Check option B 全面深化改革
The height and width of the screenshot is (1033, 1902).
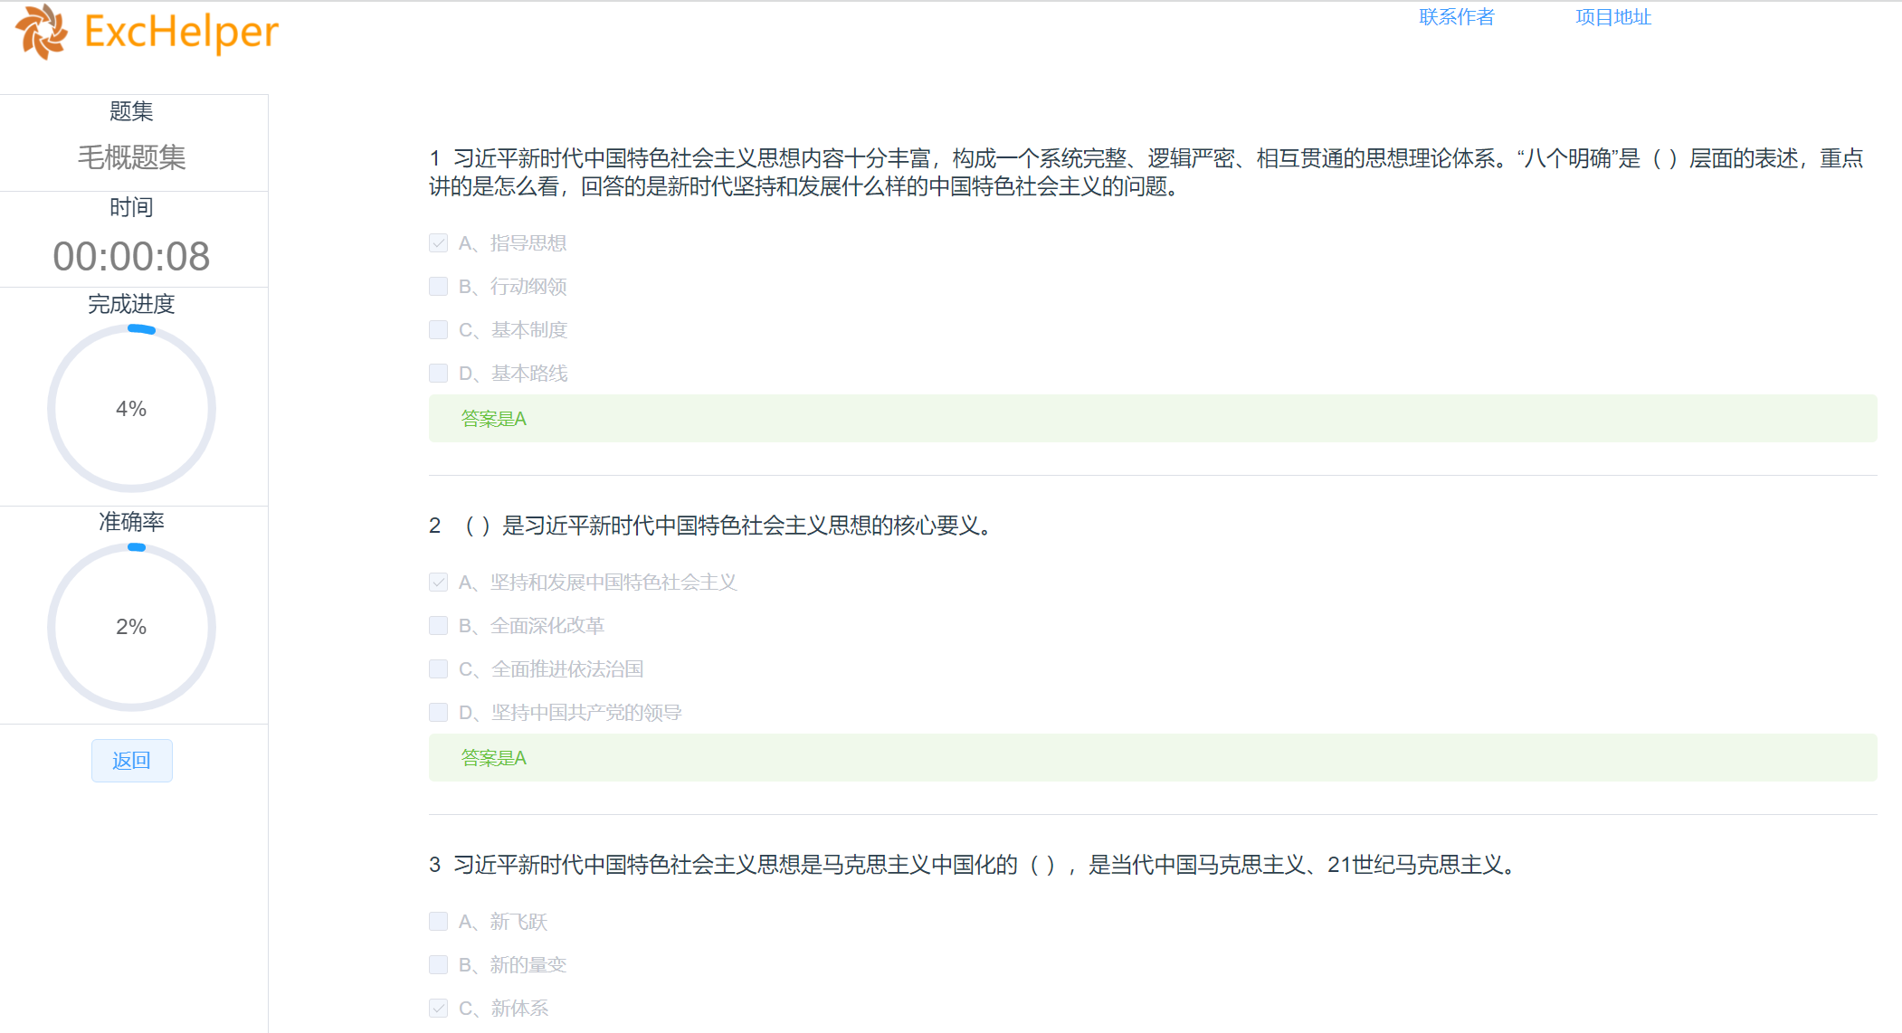click(x=439, y=626)
